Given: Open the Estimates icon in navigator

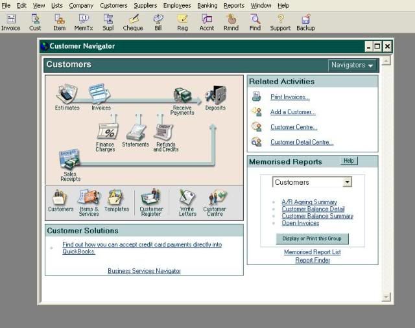Looking at the screenshot, I should [x=67, y=94].
